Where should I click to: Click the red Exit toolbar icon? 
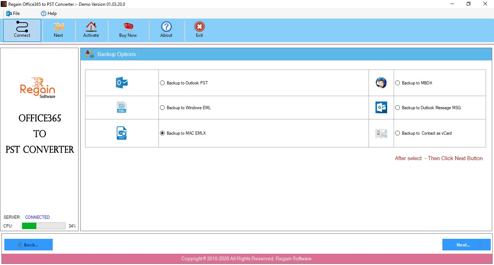click(199, 27)
